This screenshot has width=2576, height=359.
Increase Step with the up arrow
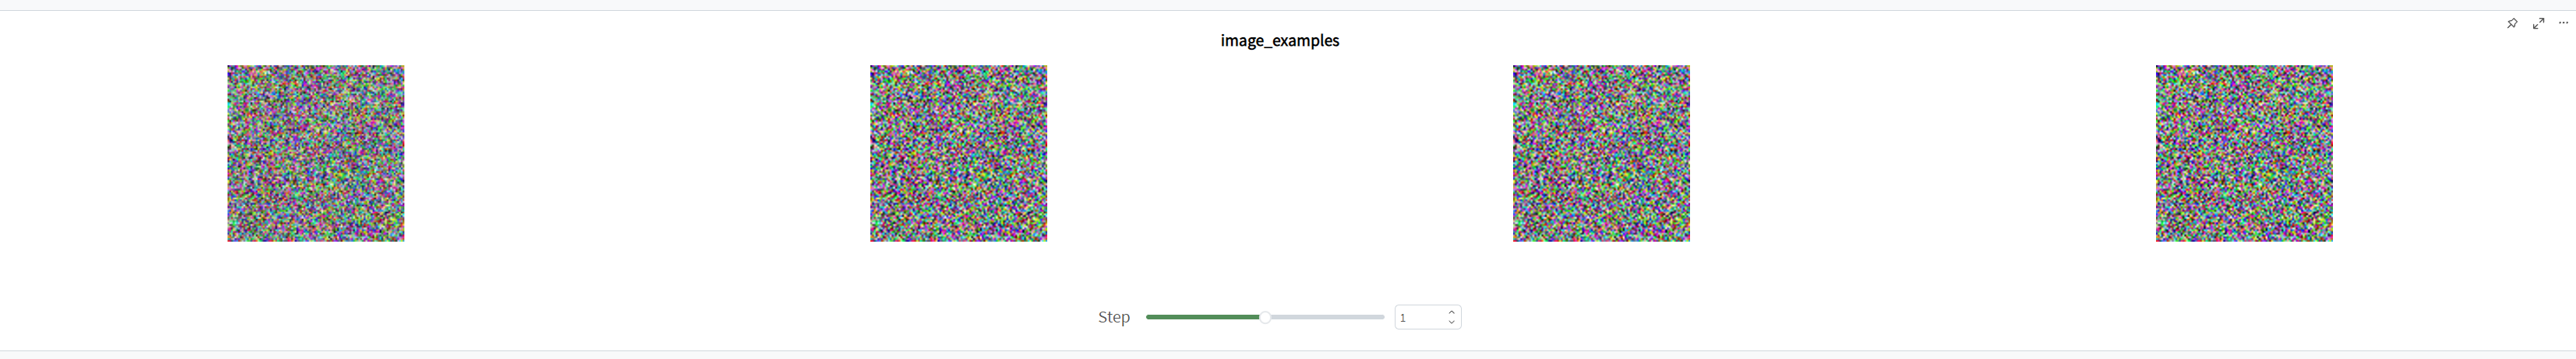click(x=1452, y=312)
